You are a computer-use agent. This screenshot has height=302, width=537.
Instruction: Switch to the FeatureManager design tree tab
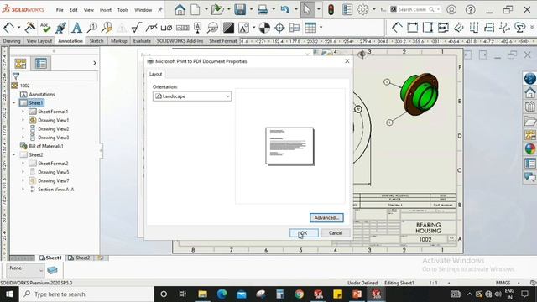[x=20, y=64]
